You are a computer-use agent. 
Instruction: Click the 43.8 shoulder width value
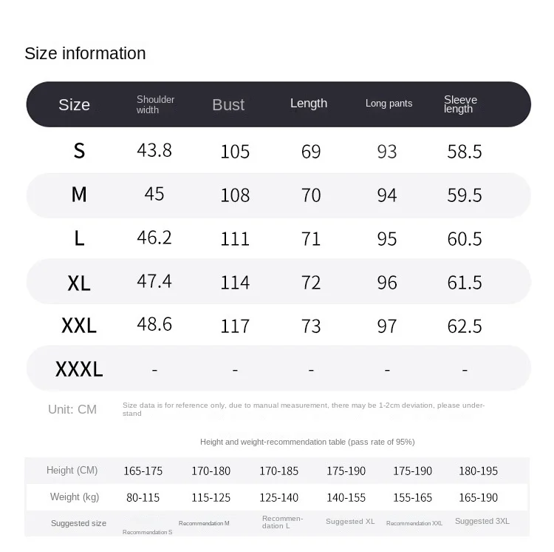[x=154, y=150]
